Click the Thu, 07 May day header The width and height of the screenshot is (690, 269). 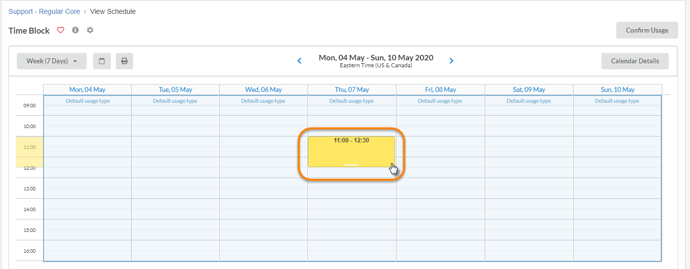(x=351, y=90)
